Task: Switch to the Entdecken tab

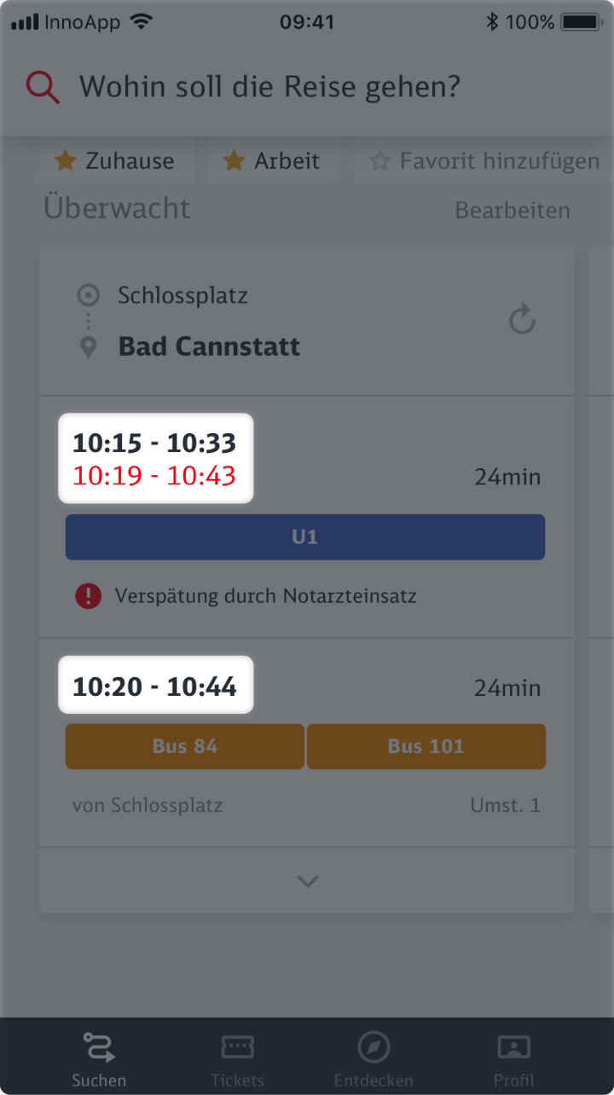Action: (x=374, y=1061)
